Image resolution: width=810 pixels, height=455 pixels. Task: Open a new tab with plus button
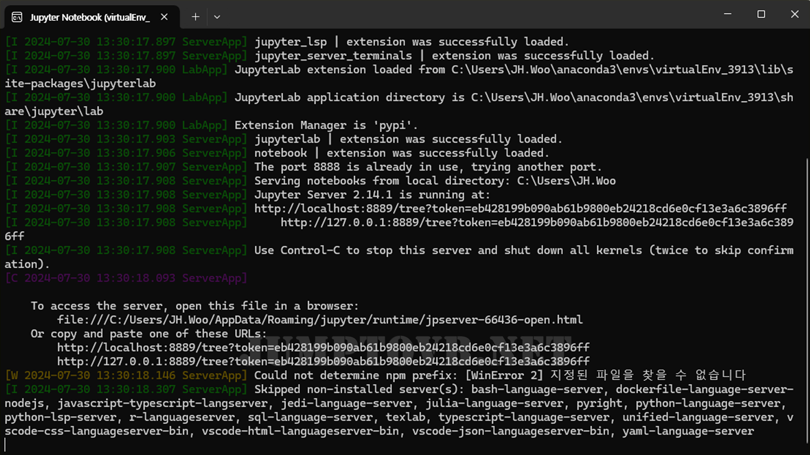tap(195, 17)
